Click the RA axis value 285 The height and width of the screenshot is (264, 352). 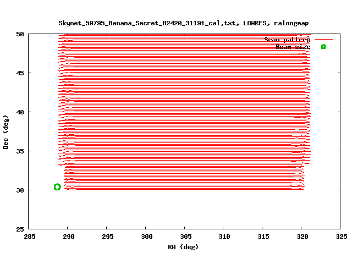pyautogui.click(x=30, y=237)
